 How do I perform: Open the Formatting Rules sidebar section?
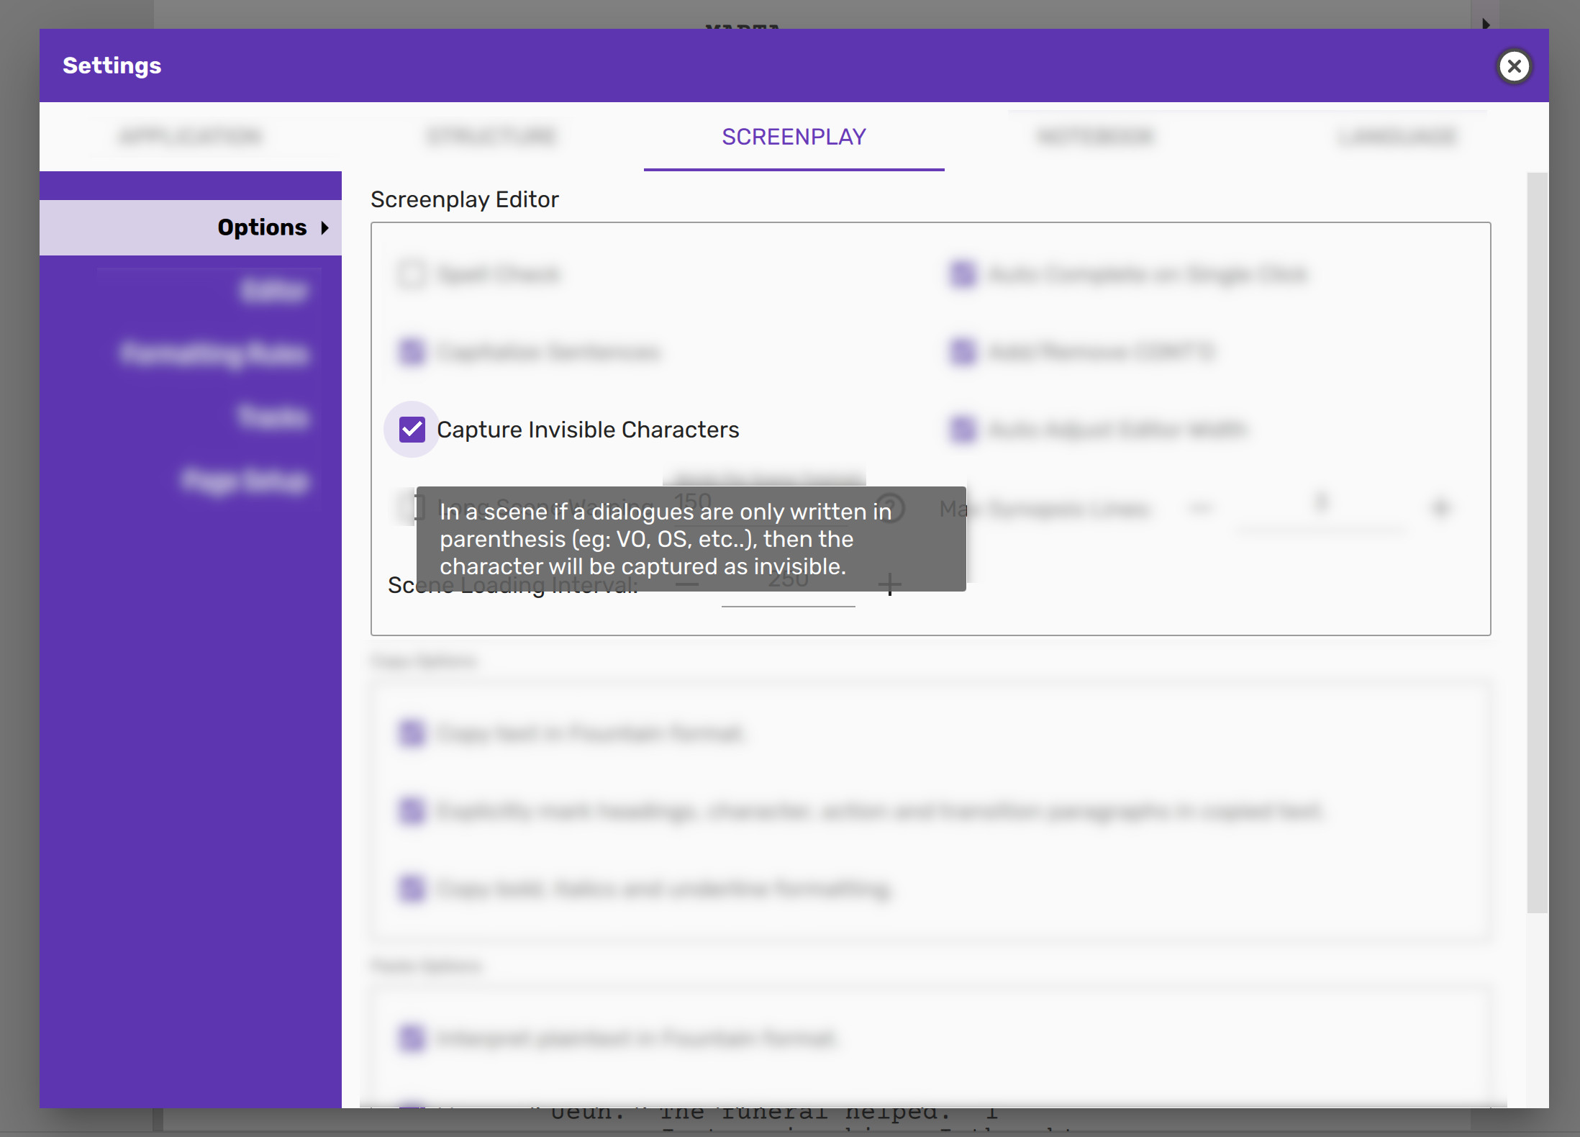(x=214, y=353)
